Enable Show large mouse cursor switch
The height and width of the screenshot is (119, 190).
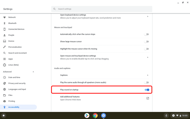pos(146,42)
